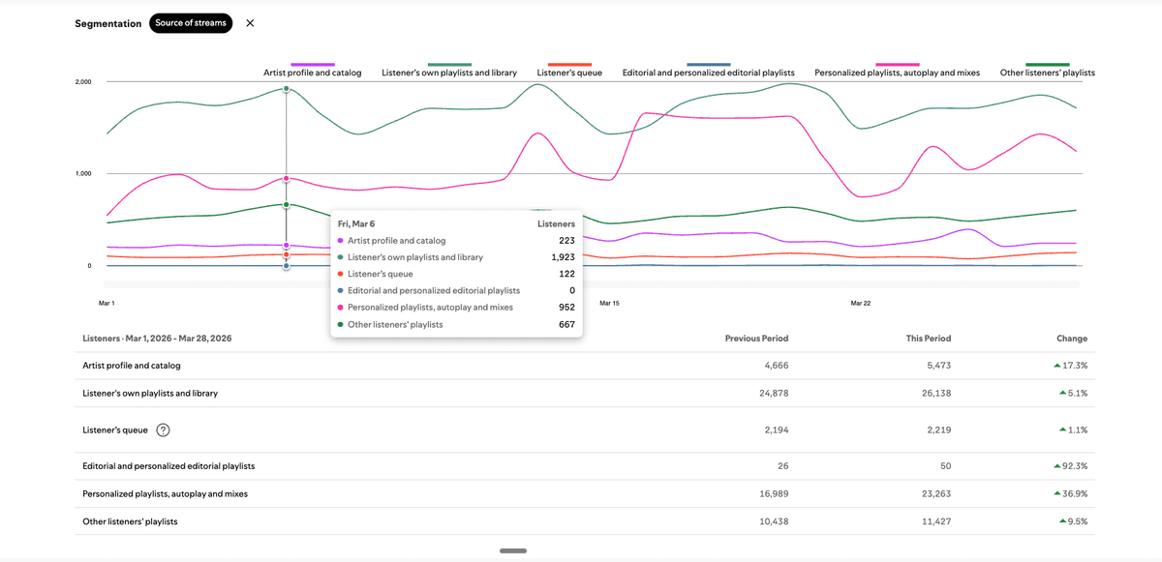Select Listener's own playlists and library row label
The height and width of the screenshot is (562, 1162).
pyautogui.click(x=150, y=394)
